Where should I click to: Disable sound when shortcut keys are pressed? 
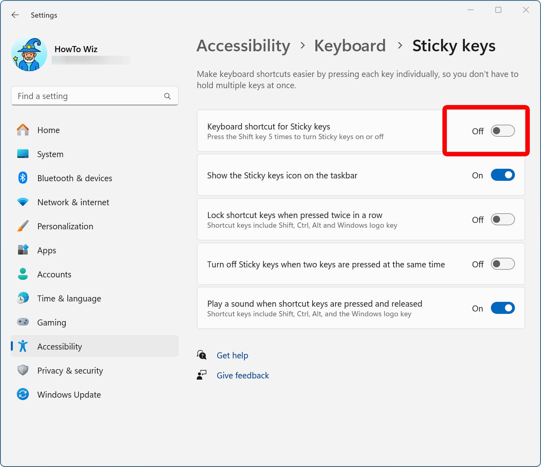[x=503, y=308]
